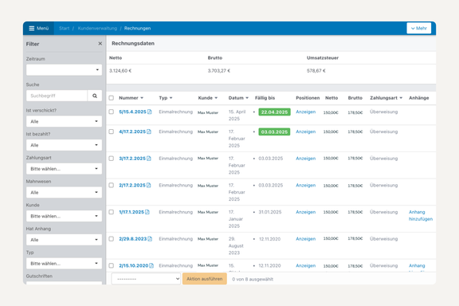Click Anzeigen for invoice 2/29.8.2023

point(306,239)
